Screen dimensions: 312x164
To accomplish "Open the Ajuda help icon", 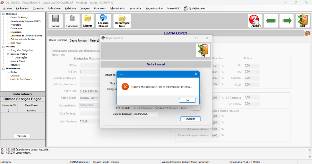I will (x=255, y=21).
